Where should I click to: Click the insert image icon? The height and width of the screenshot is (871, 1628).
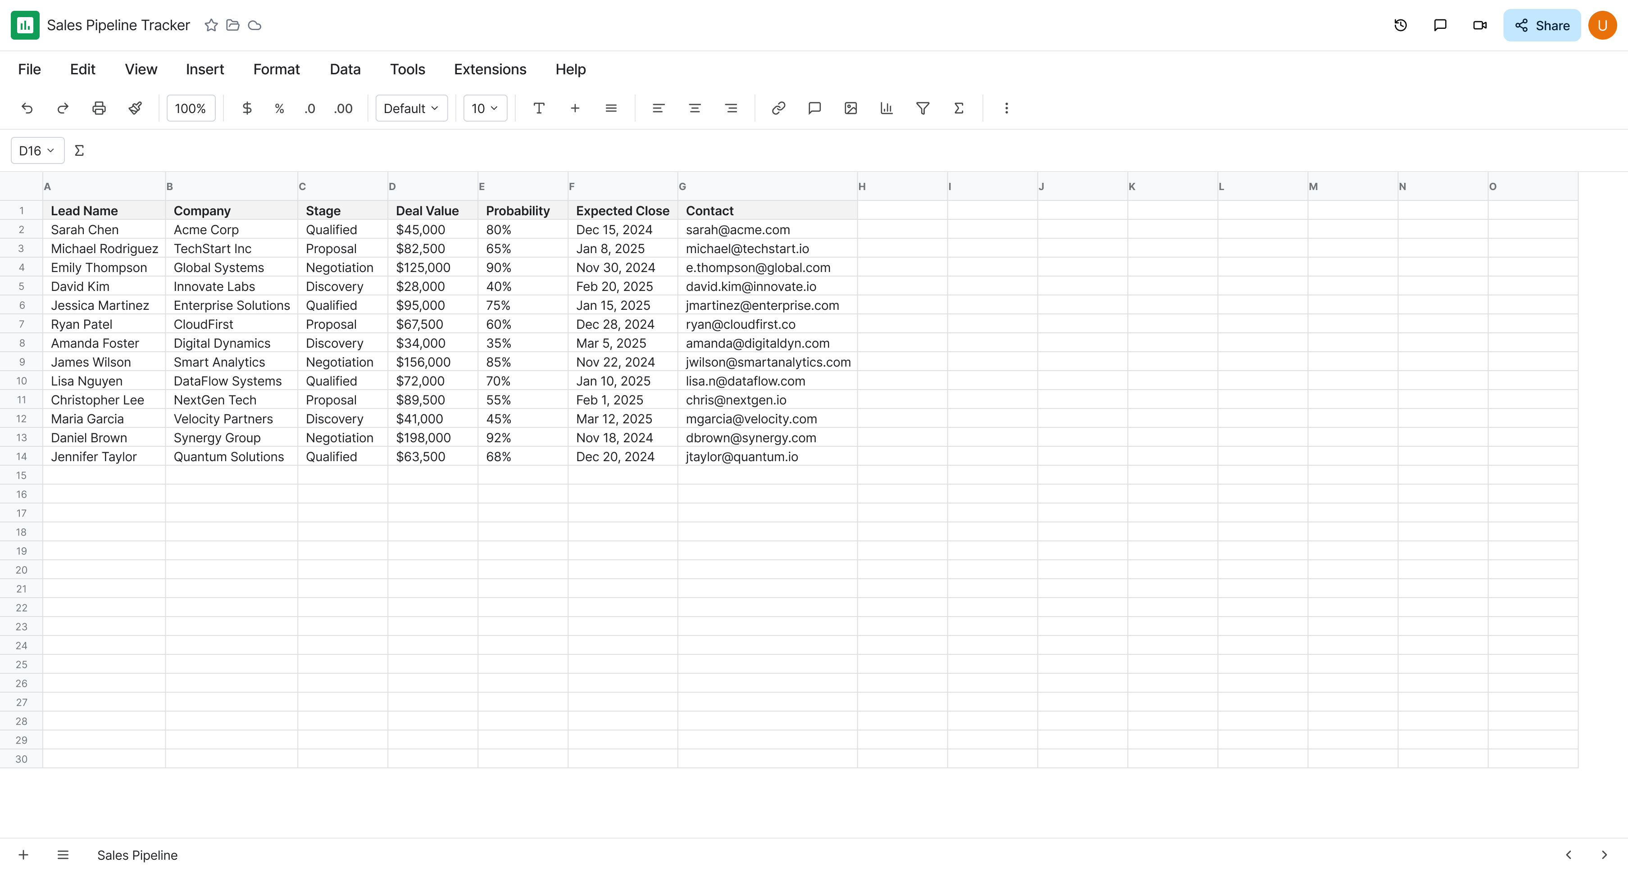point(850,108)
